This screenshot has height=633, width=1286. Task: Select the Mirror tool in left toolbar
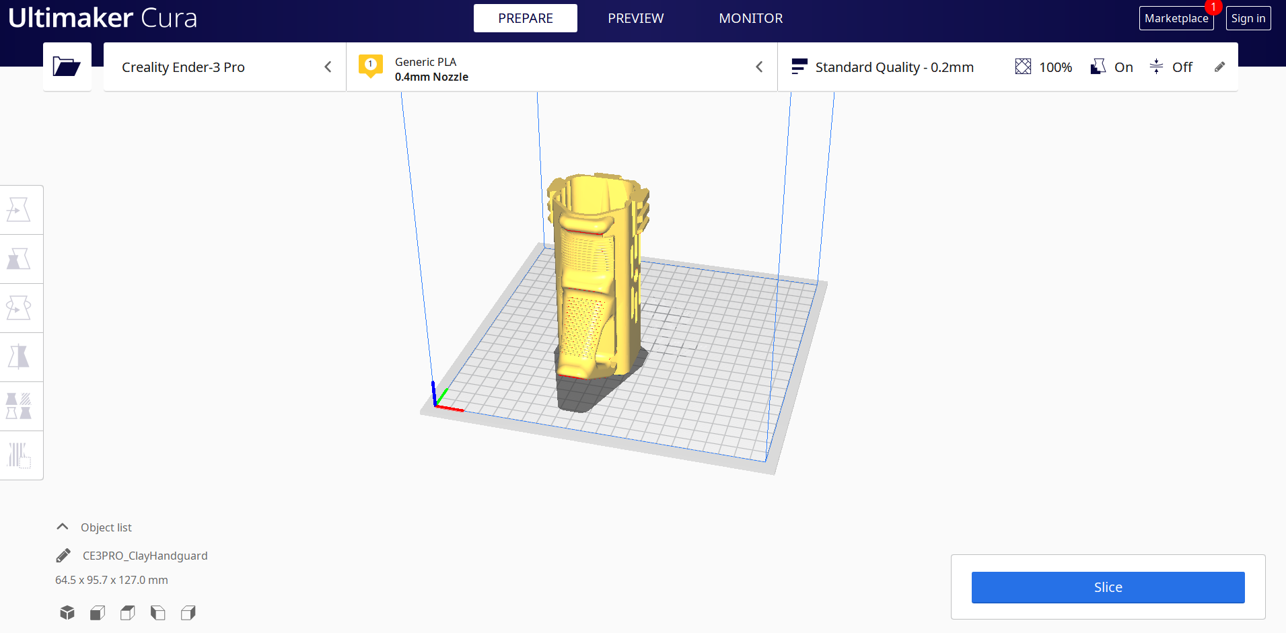[x=19, y=357]
